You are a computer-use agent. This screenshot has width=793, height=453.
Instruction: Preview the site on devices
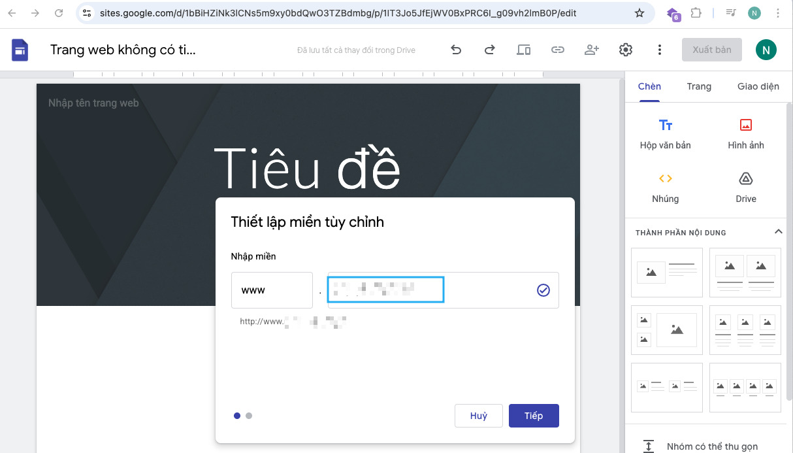click(x=523, y=49)
